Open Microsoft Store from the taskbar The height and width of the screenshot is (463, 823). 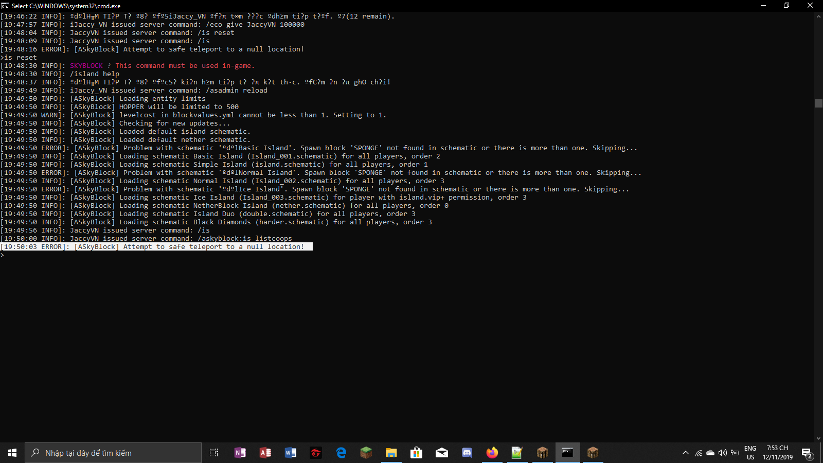416,453
